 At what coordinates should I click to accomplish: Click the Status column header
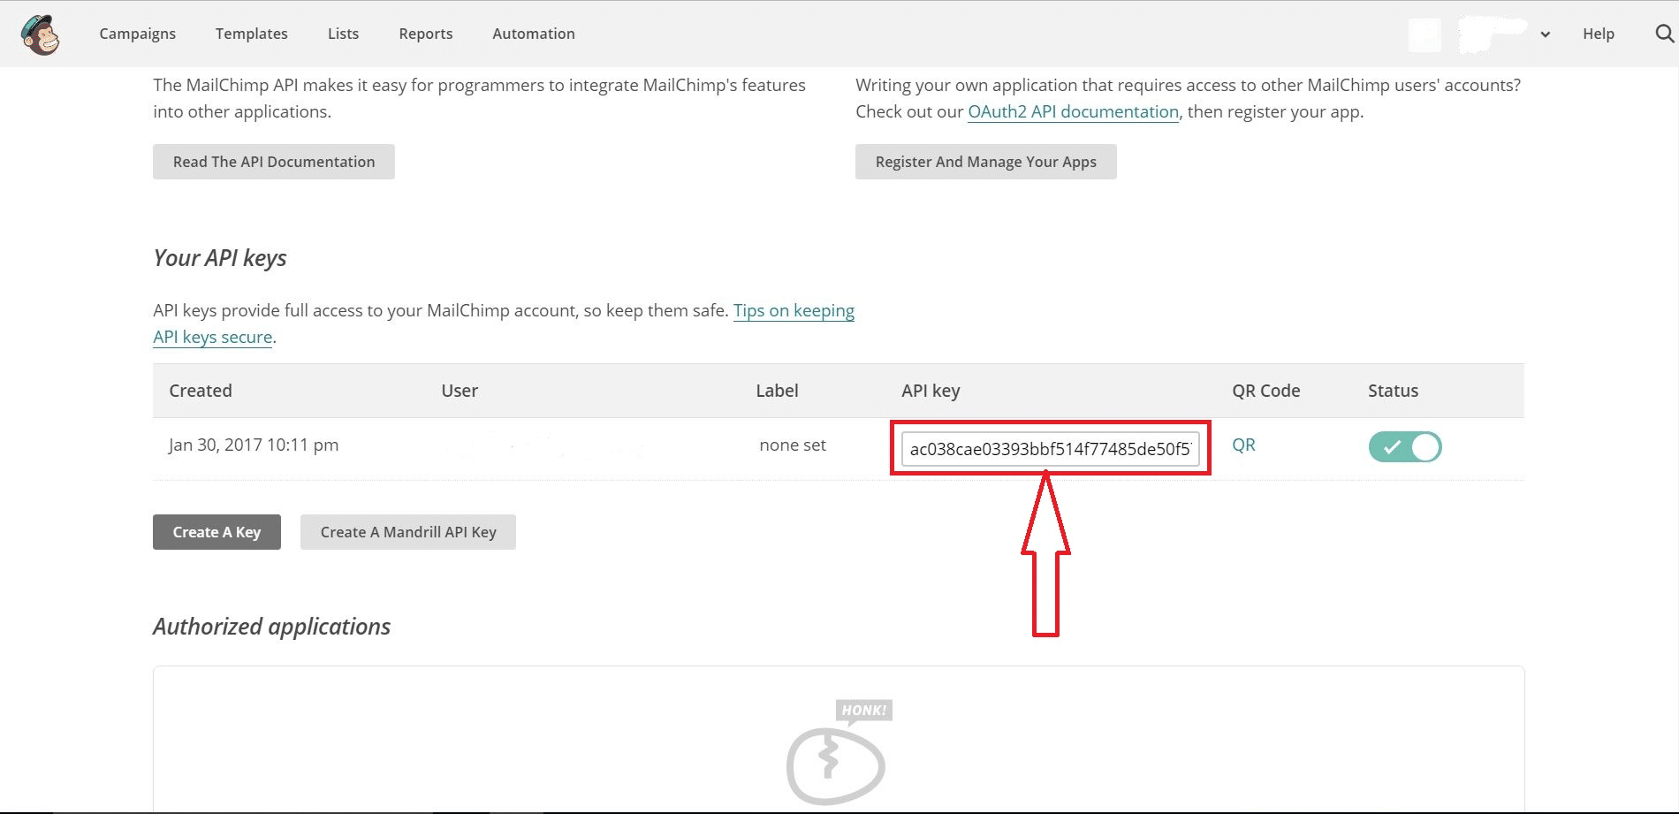(x=1394, y=391)
